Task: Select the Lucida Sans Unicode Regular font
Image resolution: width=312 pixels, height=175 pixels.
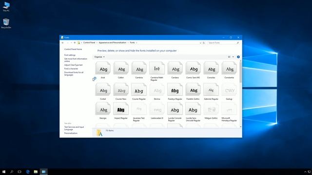Action: 193,109
